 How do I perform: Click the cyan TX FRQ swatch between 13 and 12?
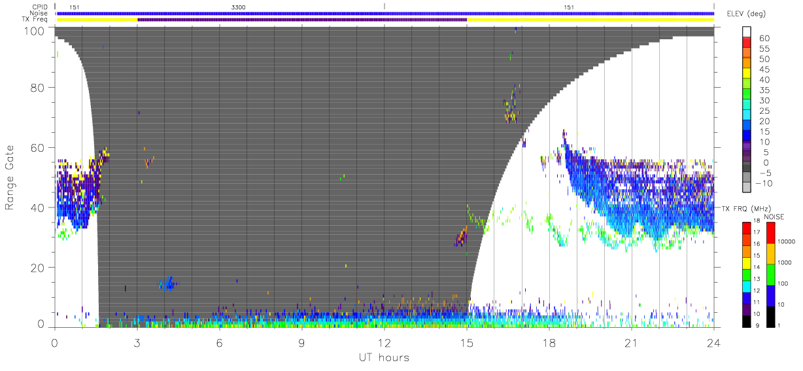pyautogui.click(x=747, y=285)
